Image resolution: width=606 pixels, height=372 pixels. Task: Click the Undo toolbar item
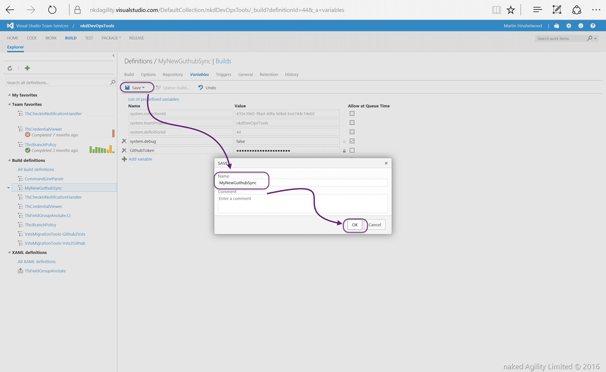click(207, 88)
